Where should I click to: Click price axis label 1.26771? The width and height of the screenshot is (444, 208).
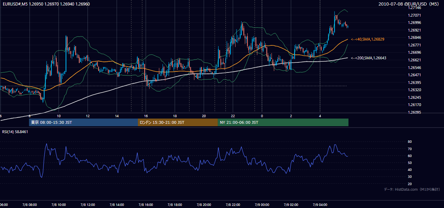coord(414,45)
